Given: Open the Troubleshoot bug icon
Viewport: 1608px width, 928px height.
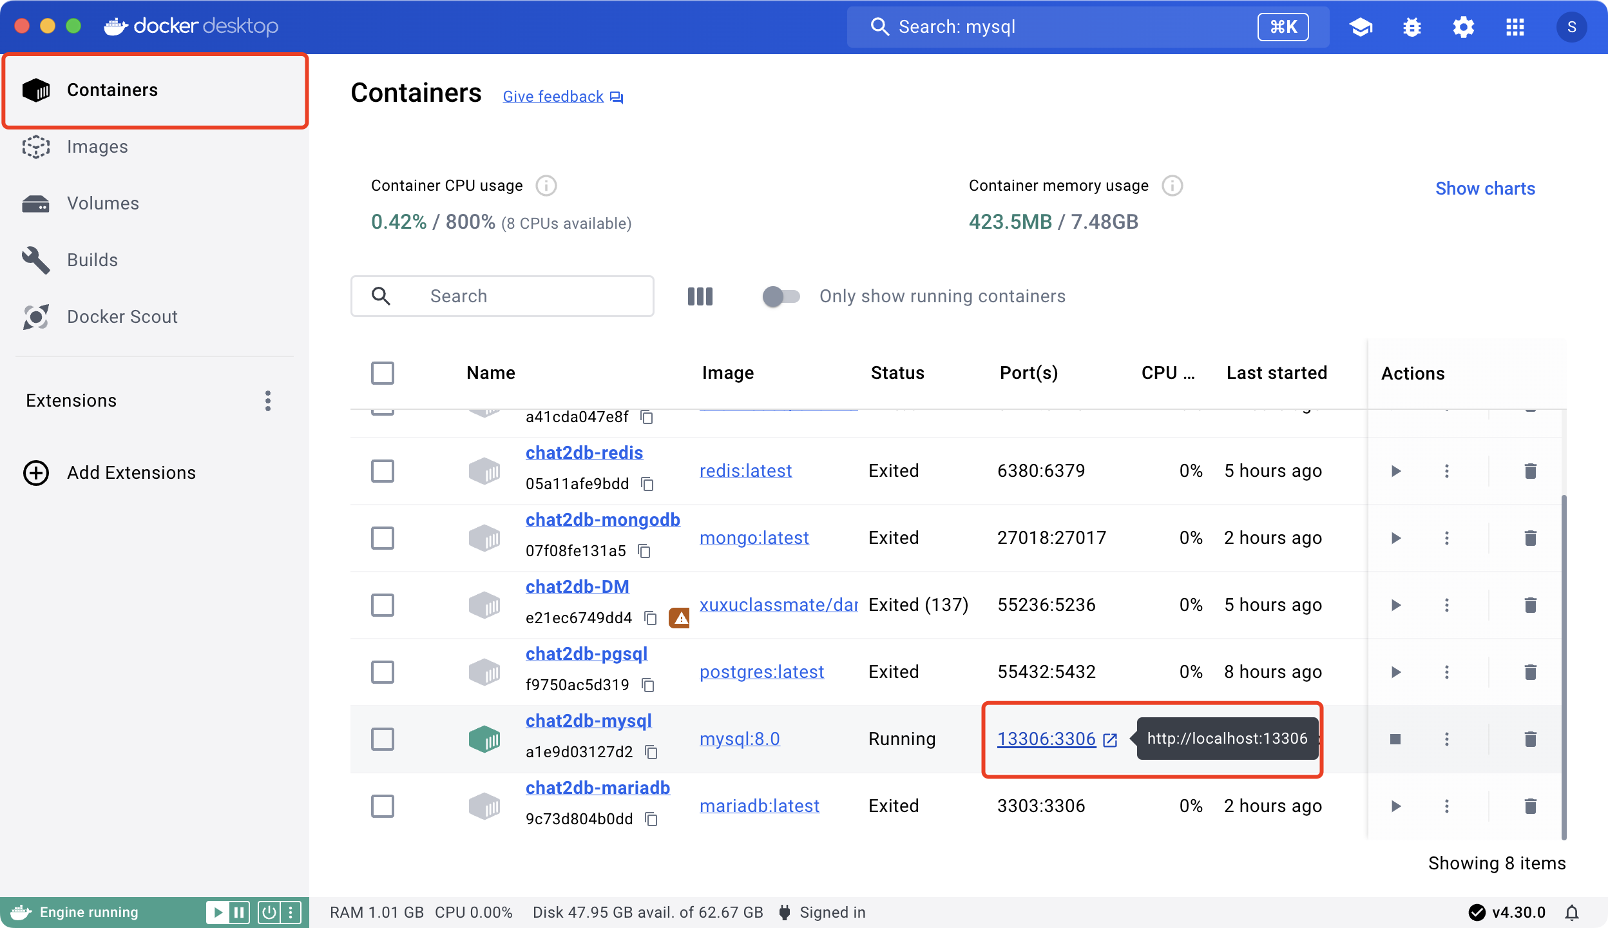Looking at the screenshot, I should click(1412, 27).
